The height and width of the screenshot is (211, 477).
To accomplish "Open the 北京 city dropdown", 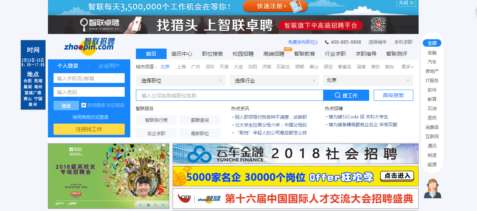I will [x=368, y=80].
